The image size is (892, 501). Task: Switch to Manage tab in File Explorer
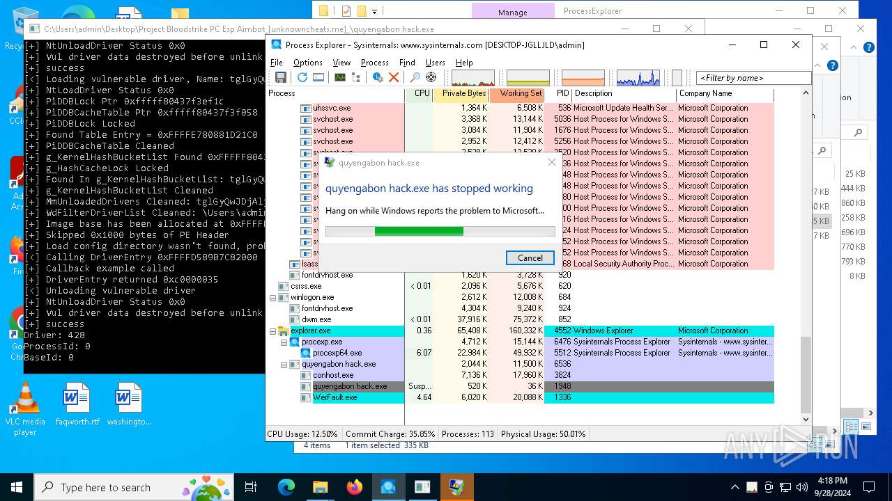[513, 12]
